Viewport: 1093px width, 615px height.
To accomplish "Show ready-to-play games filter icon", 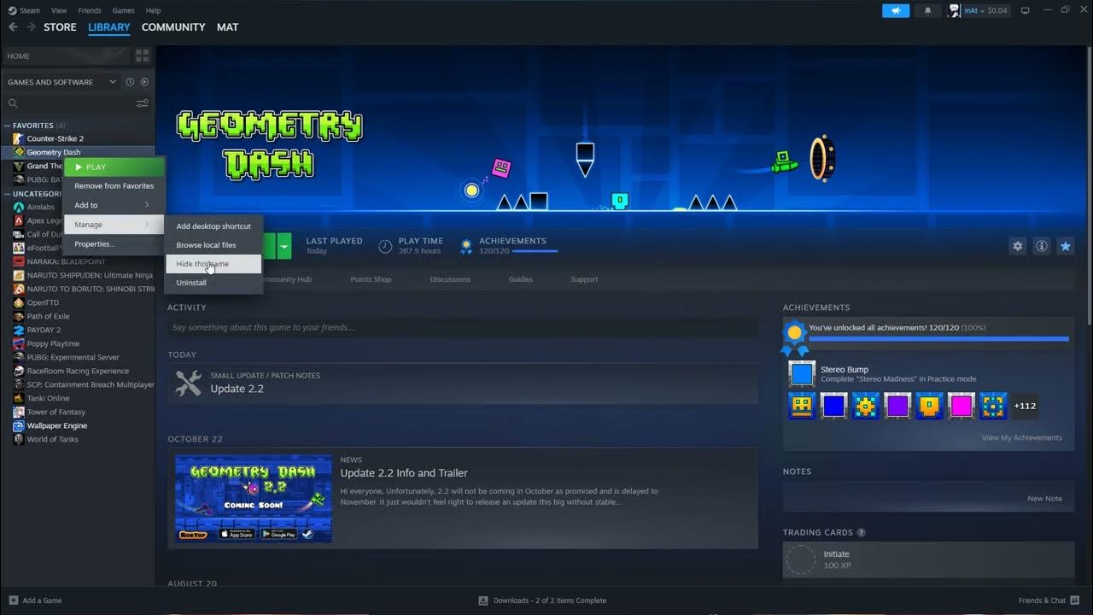I will click(x=144, y=82).
